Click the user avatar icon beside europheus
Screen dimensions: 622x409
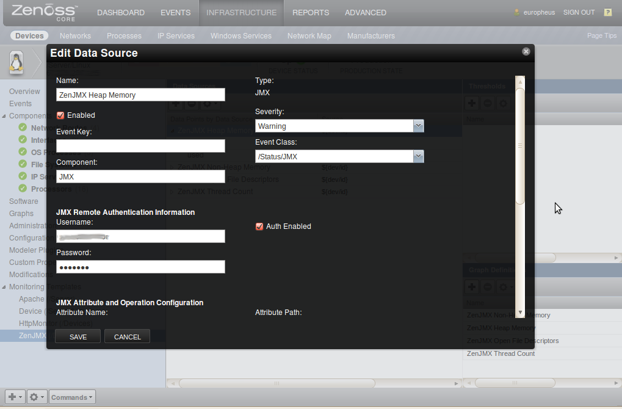516,12
